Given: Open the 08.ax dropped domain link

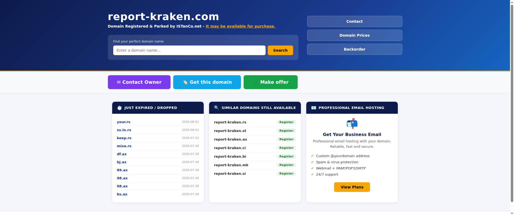Looking at the screenshot, I should [122, 186].
